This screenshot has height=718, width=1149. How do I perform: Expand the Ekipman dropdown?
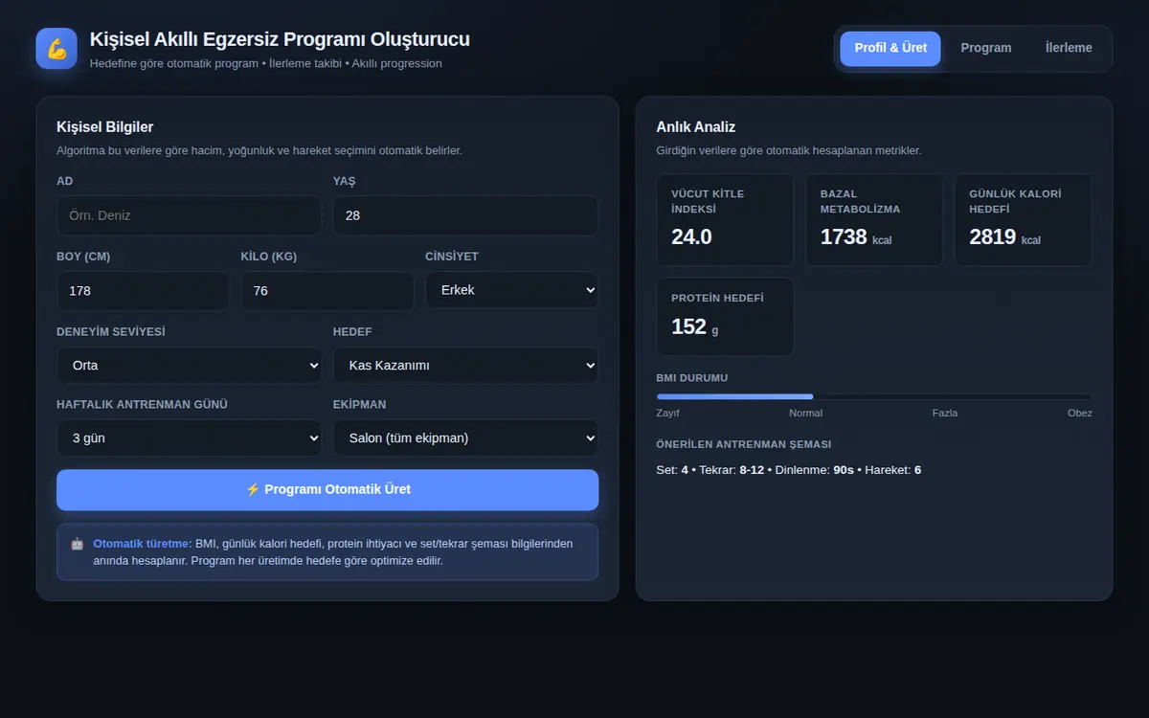[465, 438]
